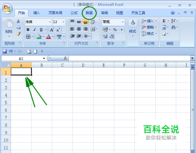Click the Clear eraser icon
The width and height of the screenshot is (196, 153).
coord(164,34)
